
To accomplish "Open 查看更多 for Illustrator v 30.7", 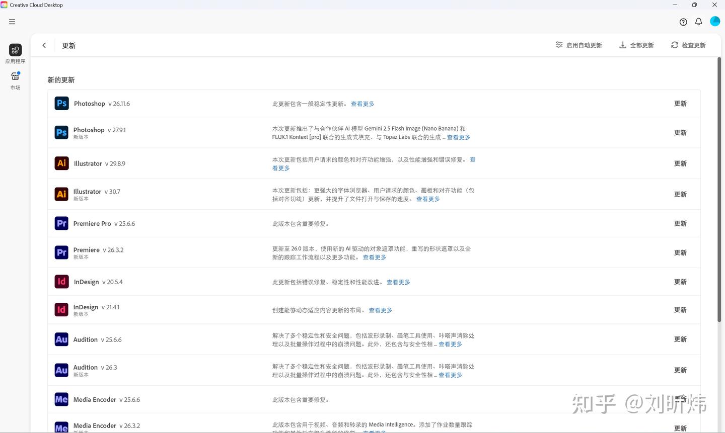I will pos(428,199).
